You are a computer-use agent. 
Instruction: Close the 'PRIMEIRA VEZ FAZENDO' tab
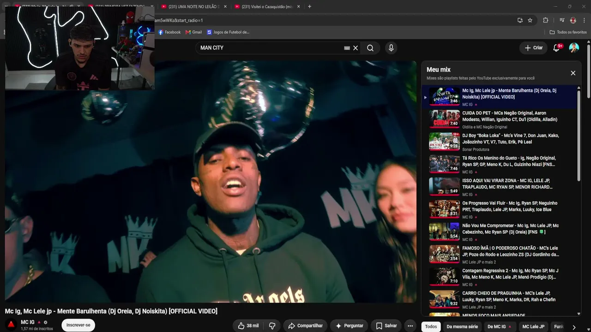[x=152, y=6]
